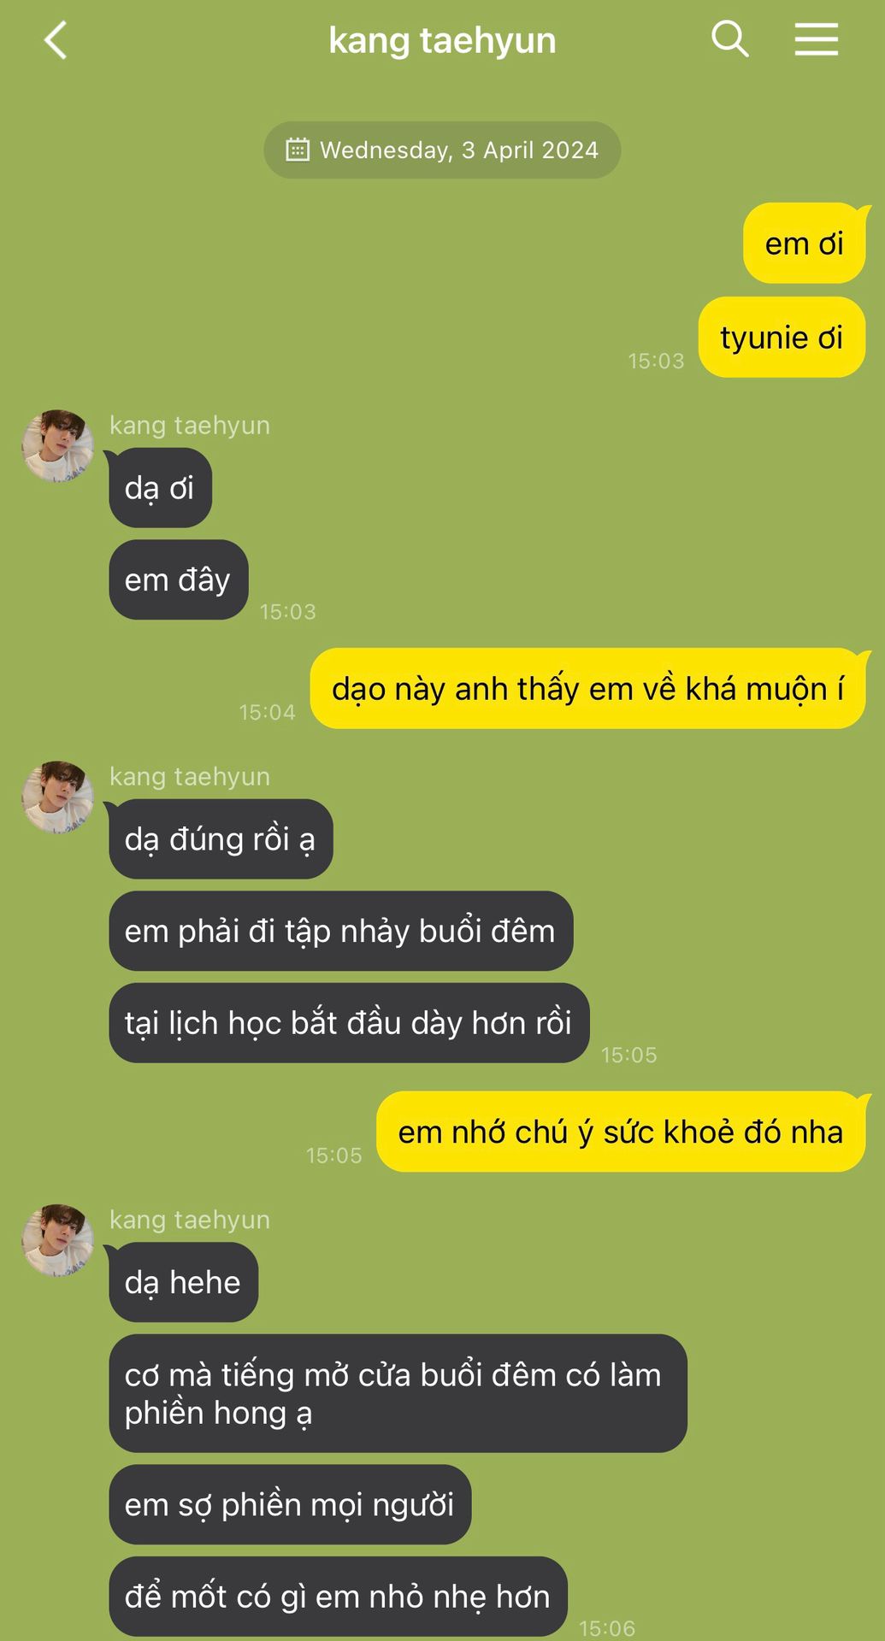Select the "tyunie ơi" message bubble
The height and width of the screenshot is (1641, 885).
[x=782, y=338]
